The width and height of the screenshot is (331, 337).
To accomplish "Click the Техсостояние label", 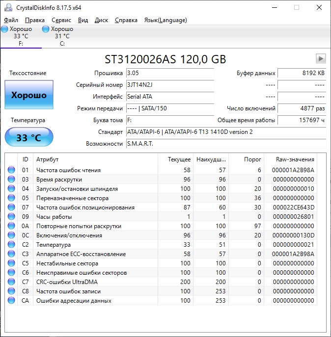I will [28, 73].
